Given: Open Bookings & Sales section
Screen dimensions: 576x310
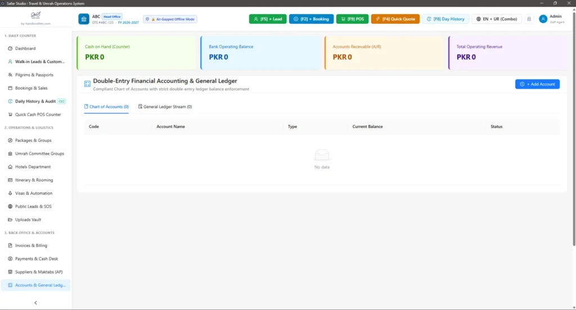Looking at the screenshot, I should [x=36, y=88].
